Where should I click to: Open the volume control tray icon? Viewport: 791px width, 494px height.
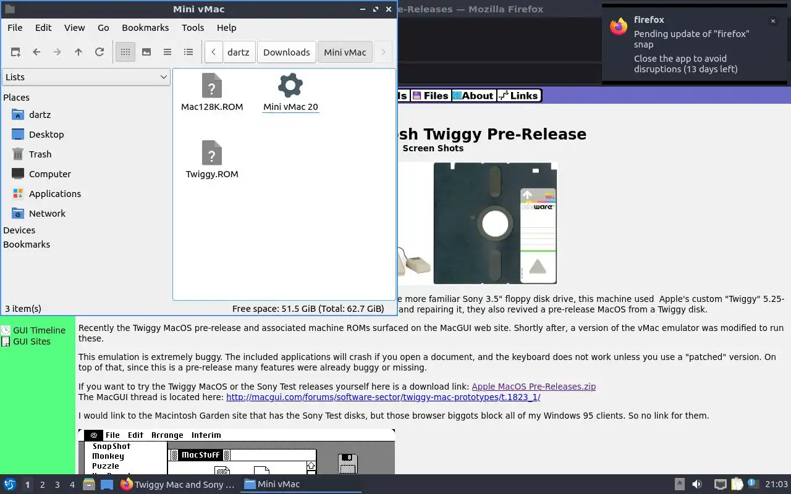[696, 485]
